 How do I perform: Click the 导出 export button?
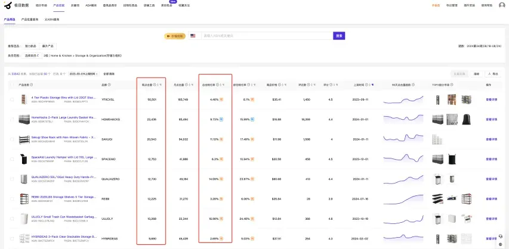click(493, 74)
